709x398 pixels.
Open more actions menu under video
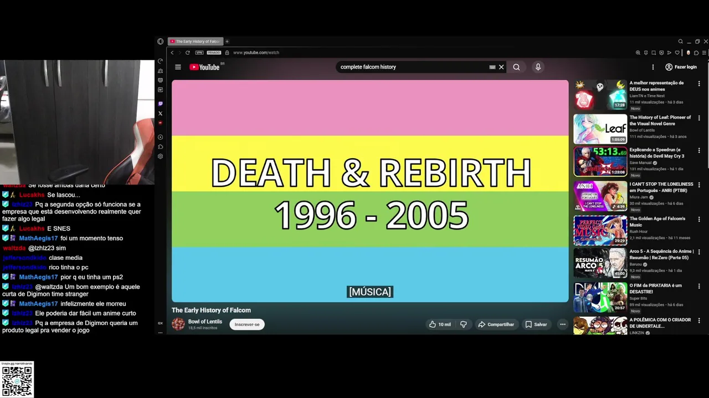[x=562, y=324]
